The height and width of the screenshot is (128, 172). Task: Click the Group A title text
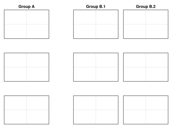pos(27,7)
